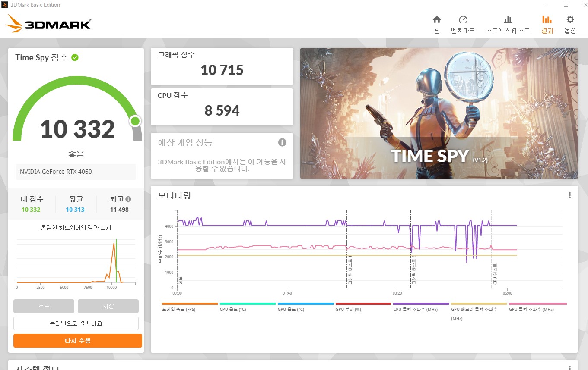Toggle the GPU 부하 (%) legend

click(x=363, y=307)
